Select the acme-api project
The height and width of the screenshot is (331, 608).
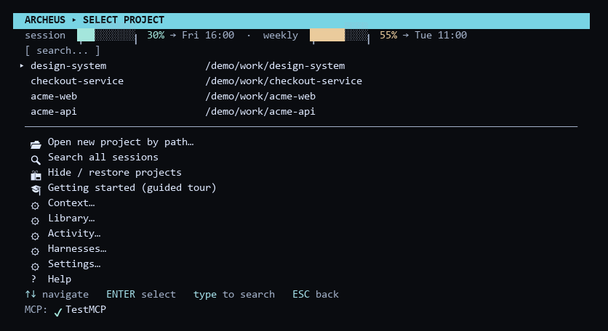[x=54, y=112]
